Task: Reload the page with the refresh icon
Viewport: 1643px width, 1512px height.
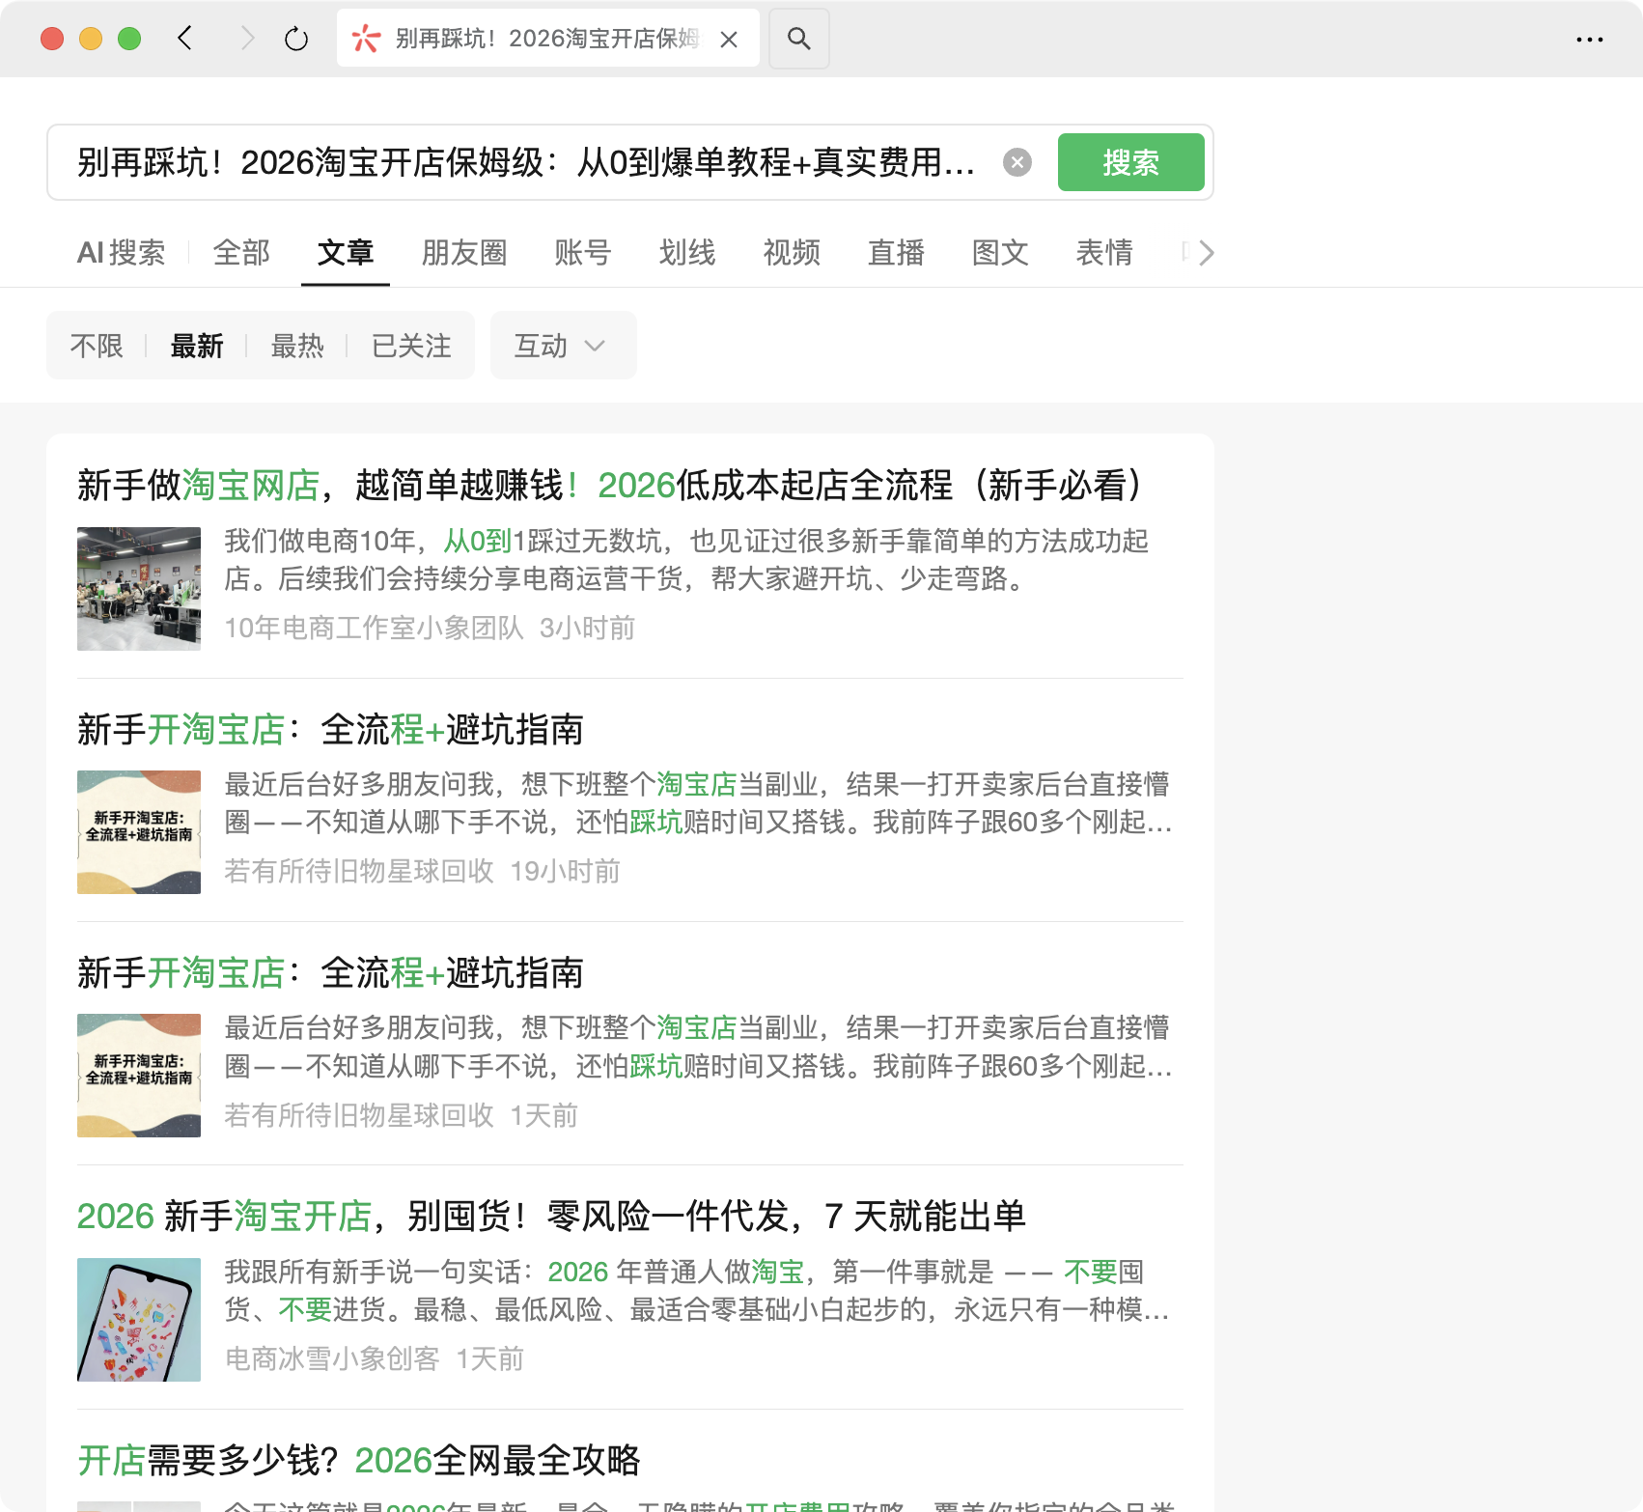Action: tap(296, 39)
